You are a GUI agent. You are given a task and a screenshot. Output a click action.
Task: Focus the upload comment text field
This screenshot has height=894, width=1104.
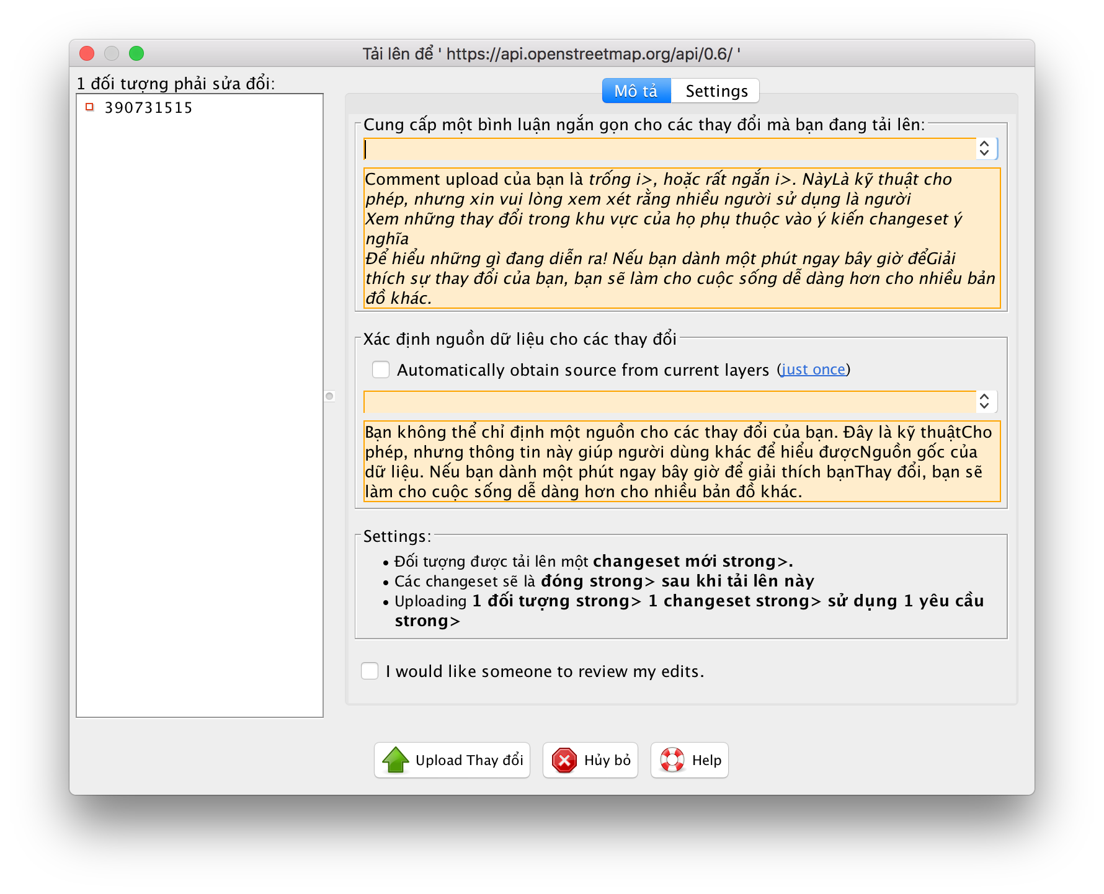(670, 149)
